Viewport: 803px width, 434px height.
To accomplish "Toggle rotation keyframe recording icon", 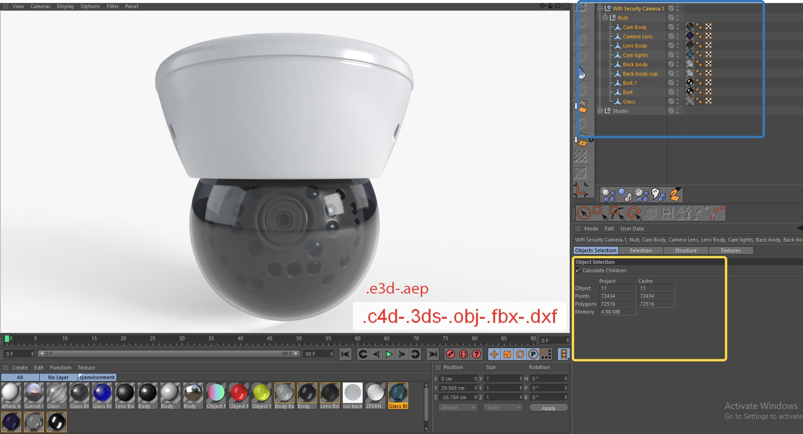I will pyautogui.click(x=520, y=354).
